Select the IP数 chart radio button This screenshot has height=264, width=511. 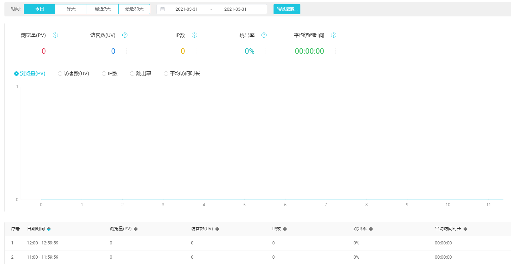[104, 74]
